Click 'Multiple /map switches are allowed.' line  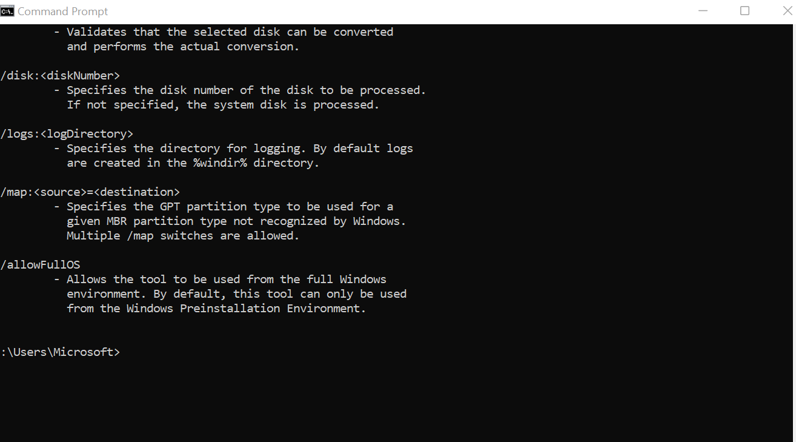(183, 236)
